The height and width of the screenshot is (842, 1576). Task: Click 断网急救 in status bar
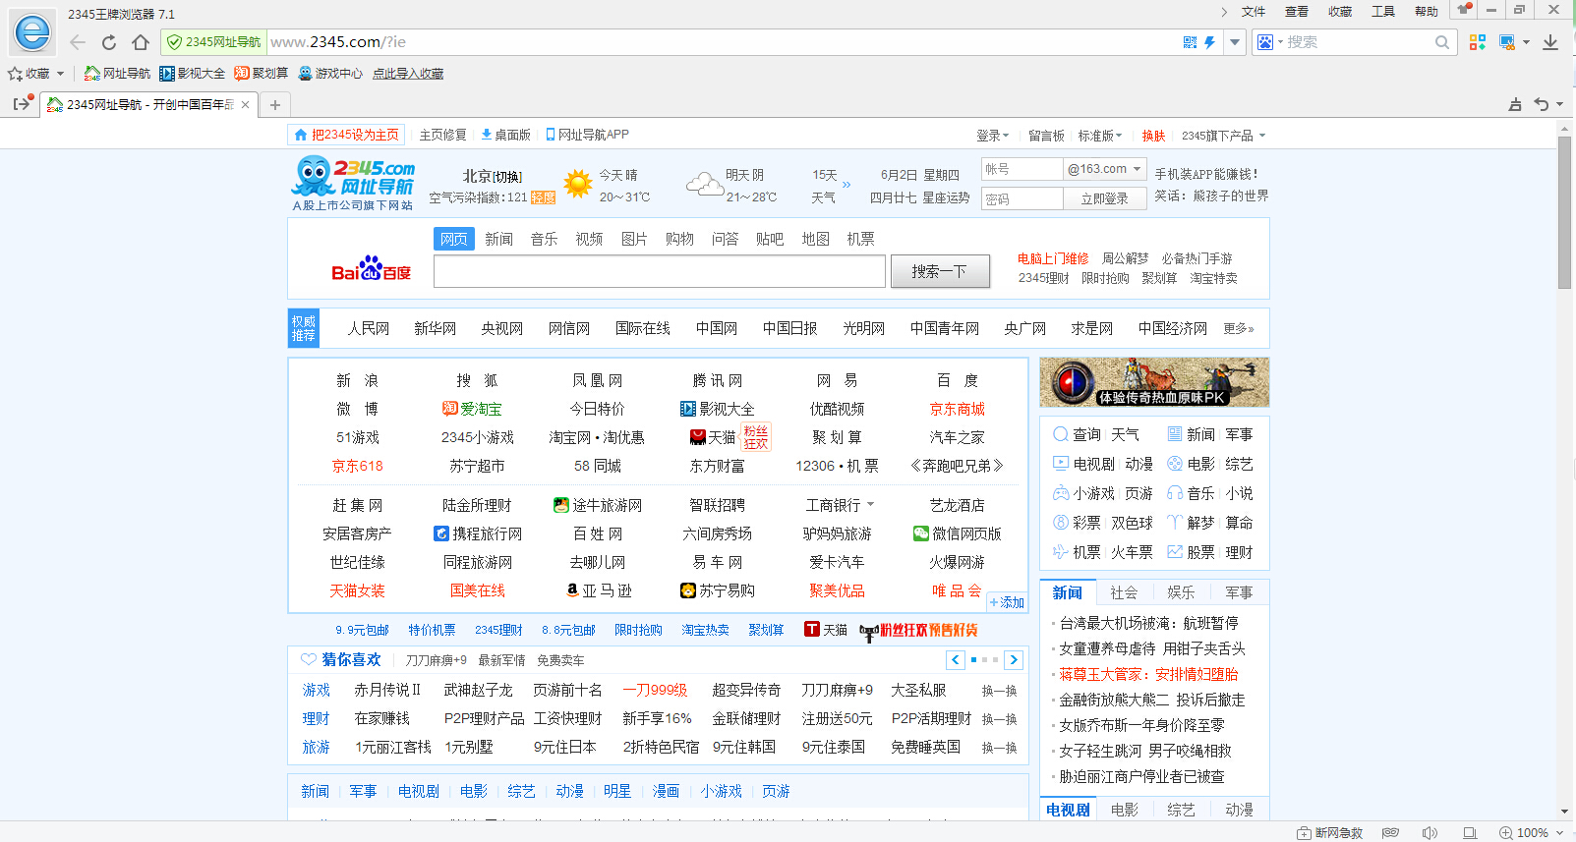click(1330, 833)
